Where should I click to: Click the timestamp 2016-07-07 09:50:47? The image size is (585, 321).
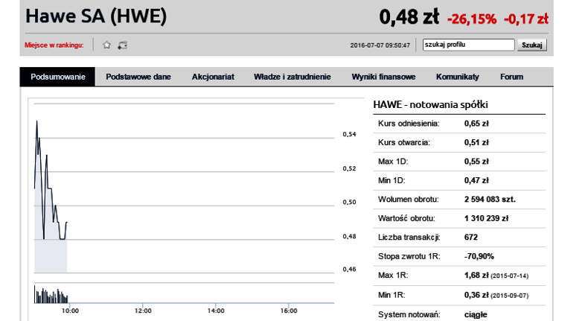[380, 45]
